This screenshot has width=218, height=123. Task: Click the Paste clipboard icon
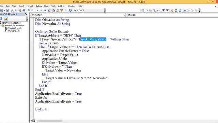[x=20, y=10]
